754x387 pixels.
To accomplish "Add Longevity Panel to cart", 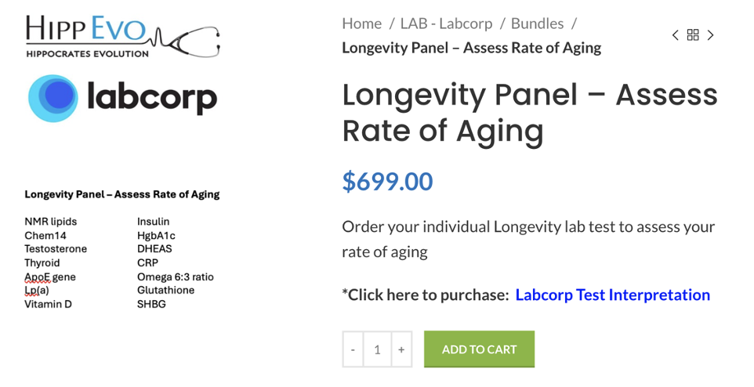I will [x=480, y=349].
